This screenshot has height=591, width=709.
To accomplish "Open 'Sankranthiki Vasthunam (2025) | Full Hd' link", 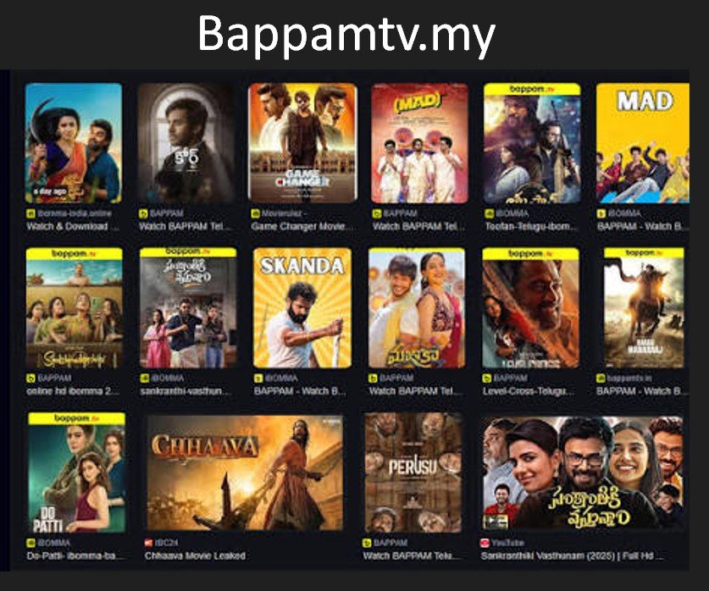I will (x=572, y=555).
